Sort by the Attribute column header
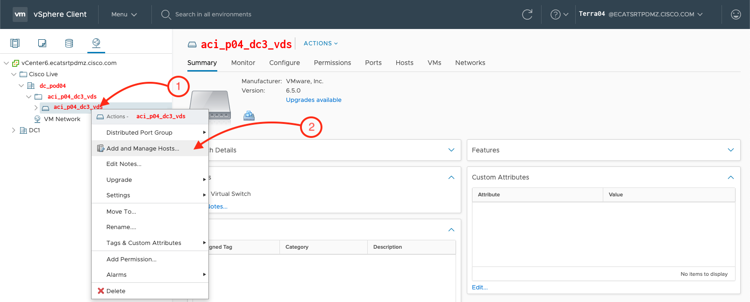 (537, 194)
